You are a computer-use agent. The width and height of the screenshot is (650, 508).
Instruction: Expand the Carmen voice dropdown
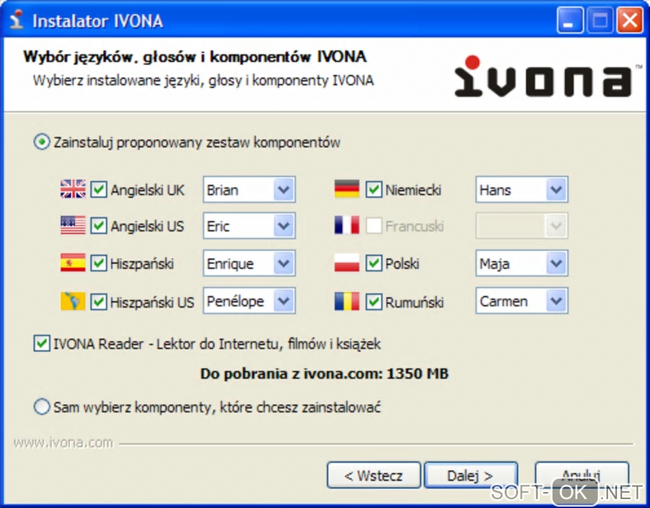pos(522,301)
